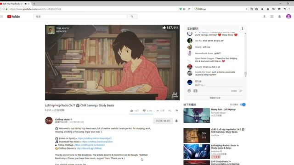Viewport: 294px width, 165px height.
Task: Expand the browser search bar dropdown arrow
Action: 246,9
